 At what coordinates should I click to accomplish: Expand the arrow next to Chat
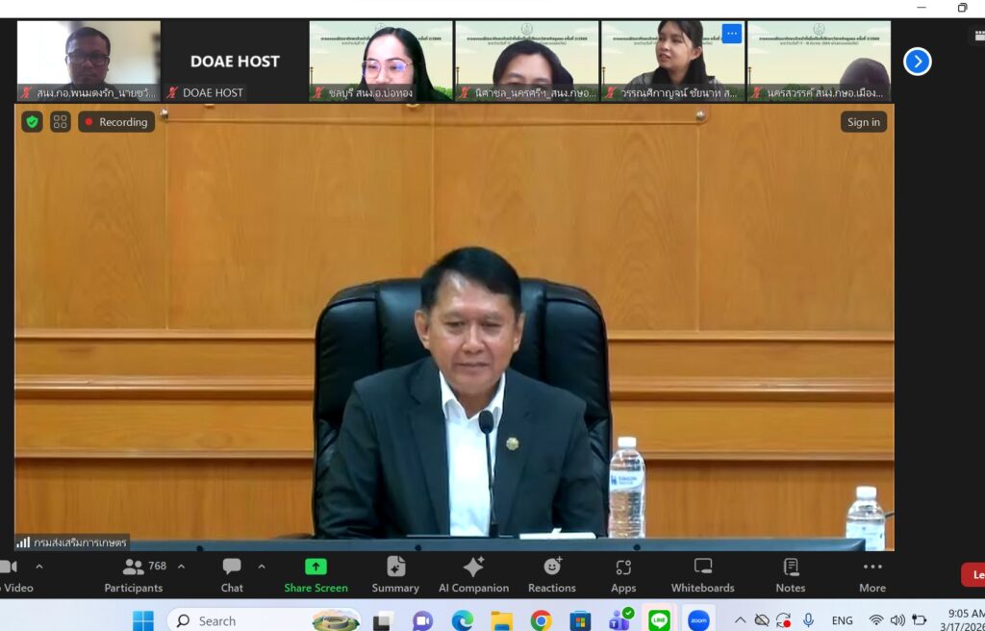pyautogui.click(x=262, y=567)
